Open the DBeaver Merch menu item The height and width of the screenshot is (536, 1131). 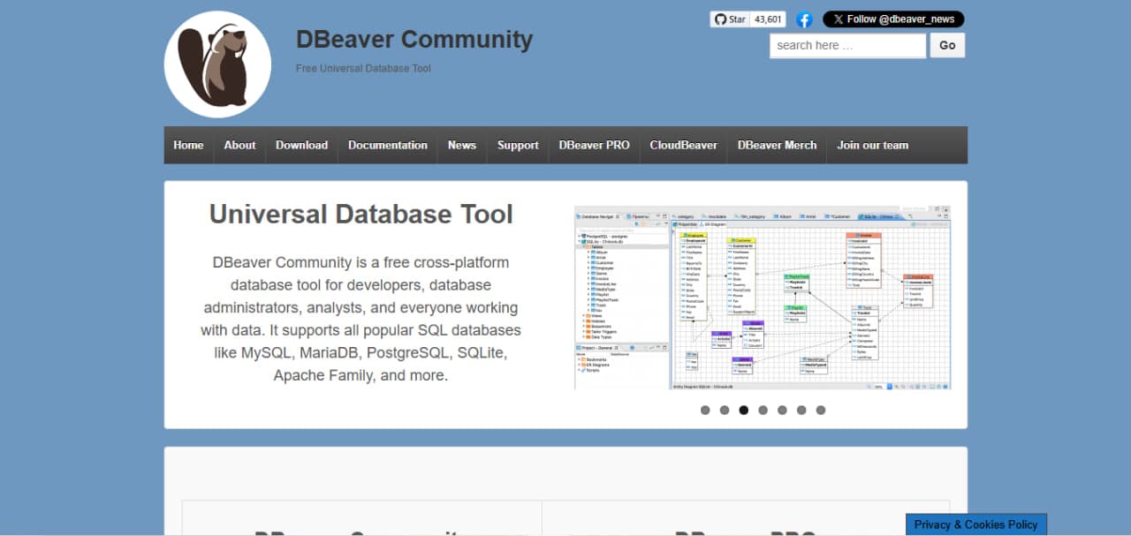point(778,145)
